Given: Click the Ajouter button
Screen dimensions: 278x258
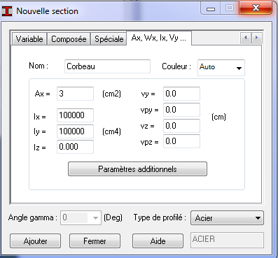Looking at the screenshot, I should click(35, 241).
